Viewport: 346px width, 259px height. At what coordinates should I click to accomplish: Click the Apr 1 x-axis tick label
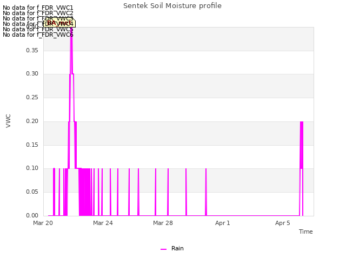pyautogui.click(x=223, y=223)
